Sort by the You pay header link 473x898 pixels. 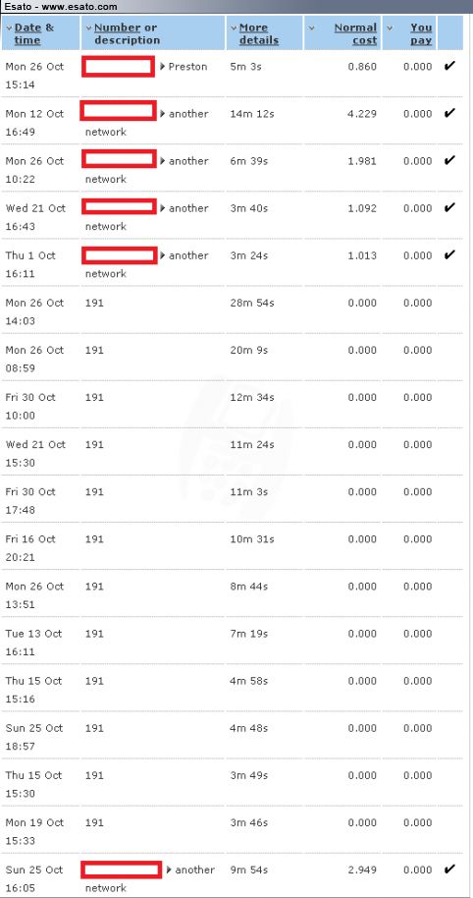pos(421,33)
